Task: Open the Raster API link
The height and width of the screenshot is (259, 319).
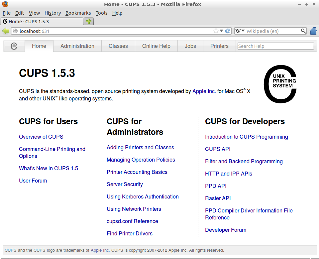Action: tap(218, 198)
